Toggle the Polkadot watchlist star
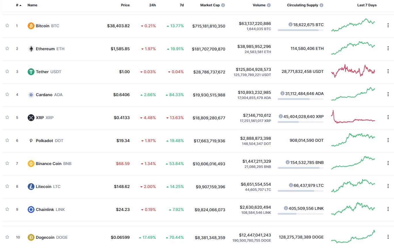Screen dimensions: 394x248 point(7,140)
